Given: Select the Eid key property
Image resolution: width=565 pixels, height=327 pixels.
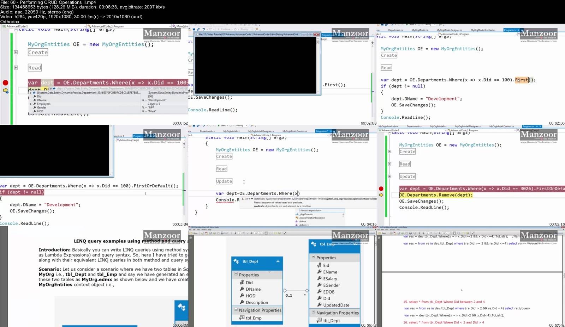Looking at the screenshot, I should (326, 265).
